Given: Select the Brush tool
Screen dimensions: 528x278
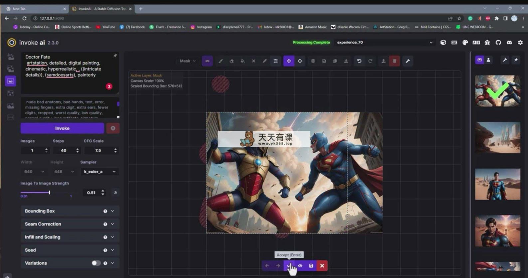Looking at the screenshot, I should pos(220,61).
